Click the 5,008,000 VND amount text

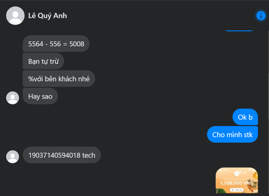point(235,183)
